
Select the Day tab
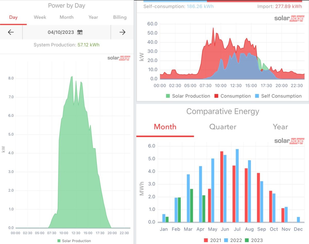13,17
